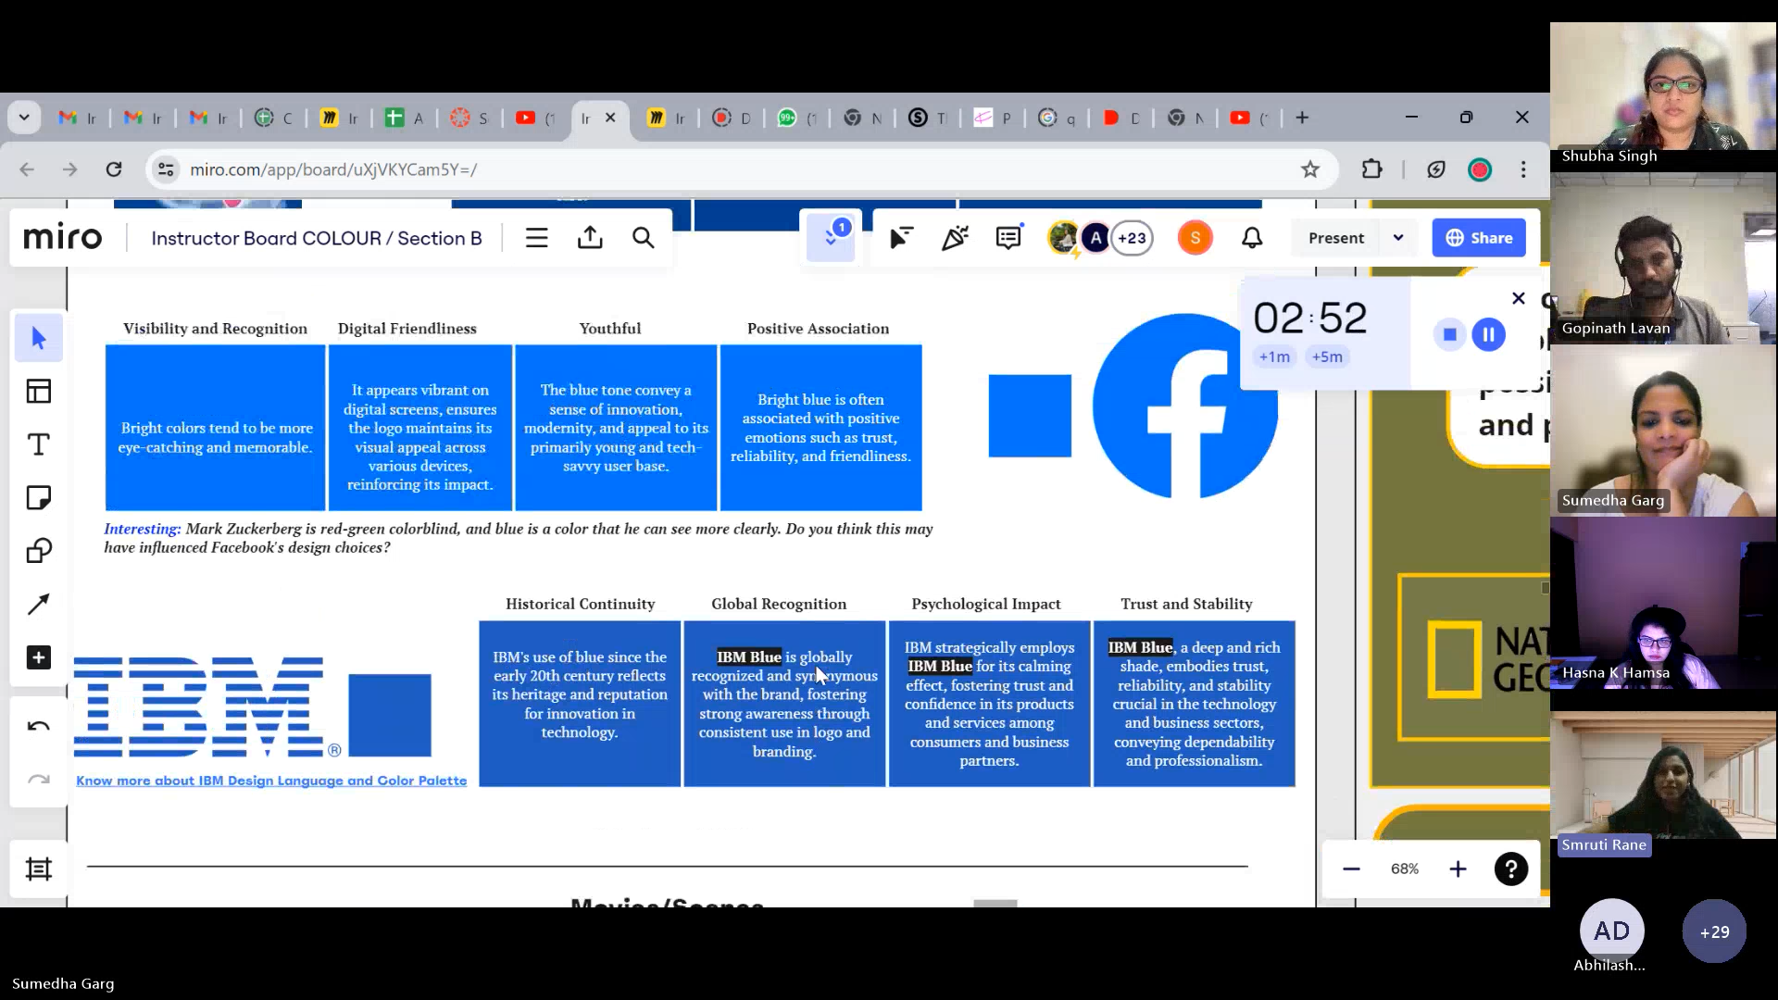Open the Comments panel
The image size is (1778, 1000).
(x=1008, y=237)
